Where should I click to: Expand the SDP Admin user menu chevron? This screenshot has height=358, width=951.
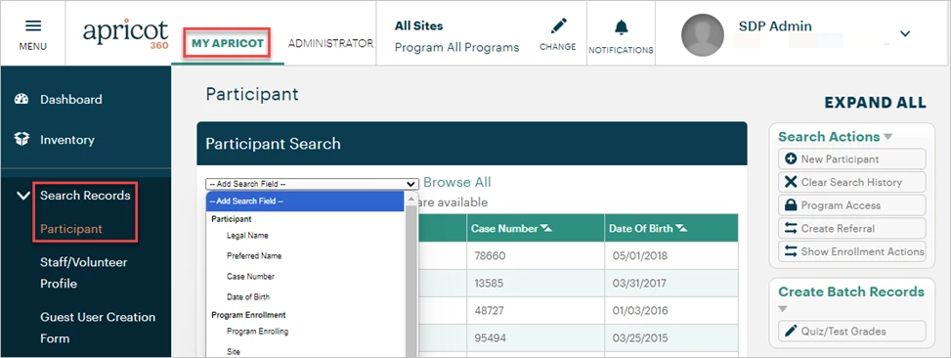point(905,33)
